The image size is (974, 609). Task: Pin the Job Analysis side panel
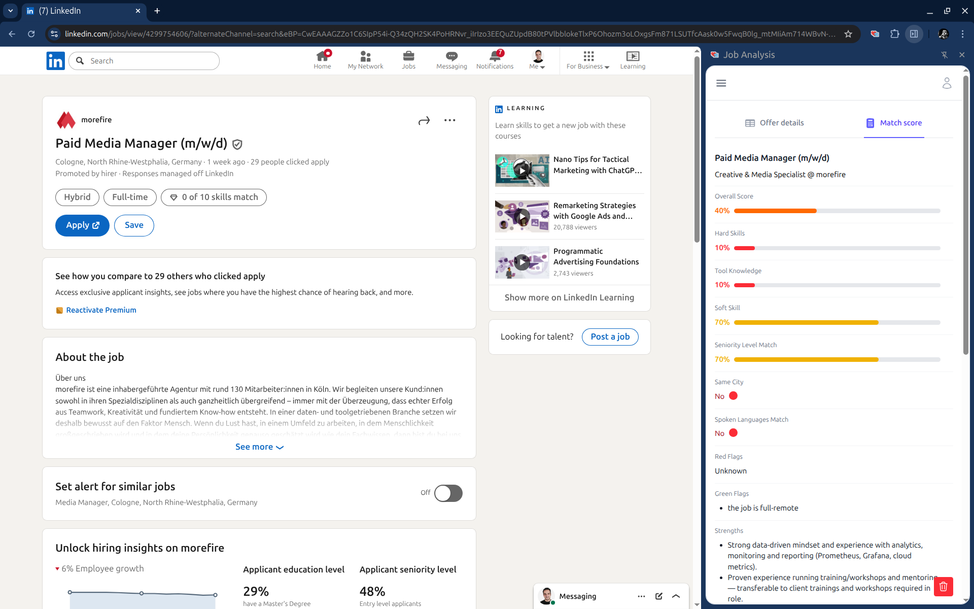click(944, 55)
